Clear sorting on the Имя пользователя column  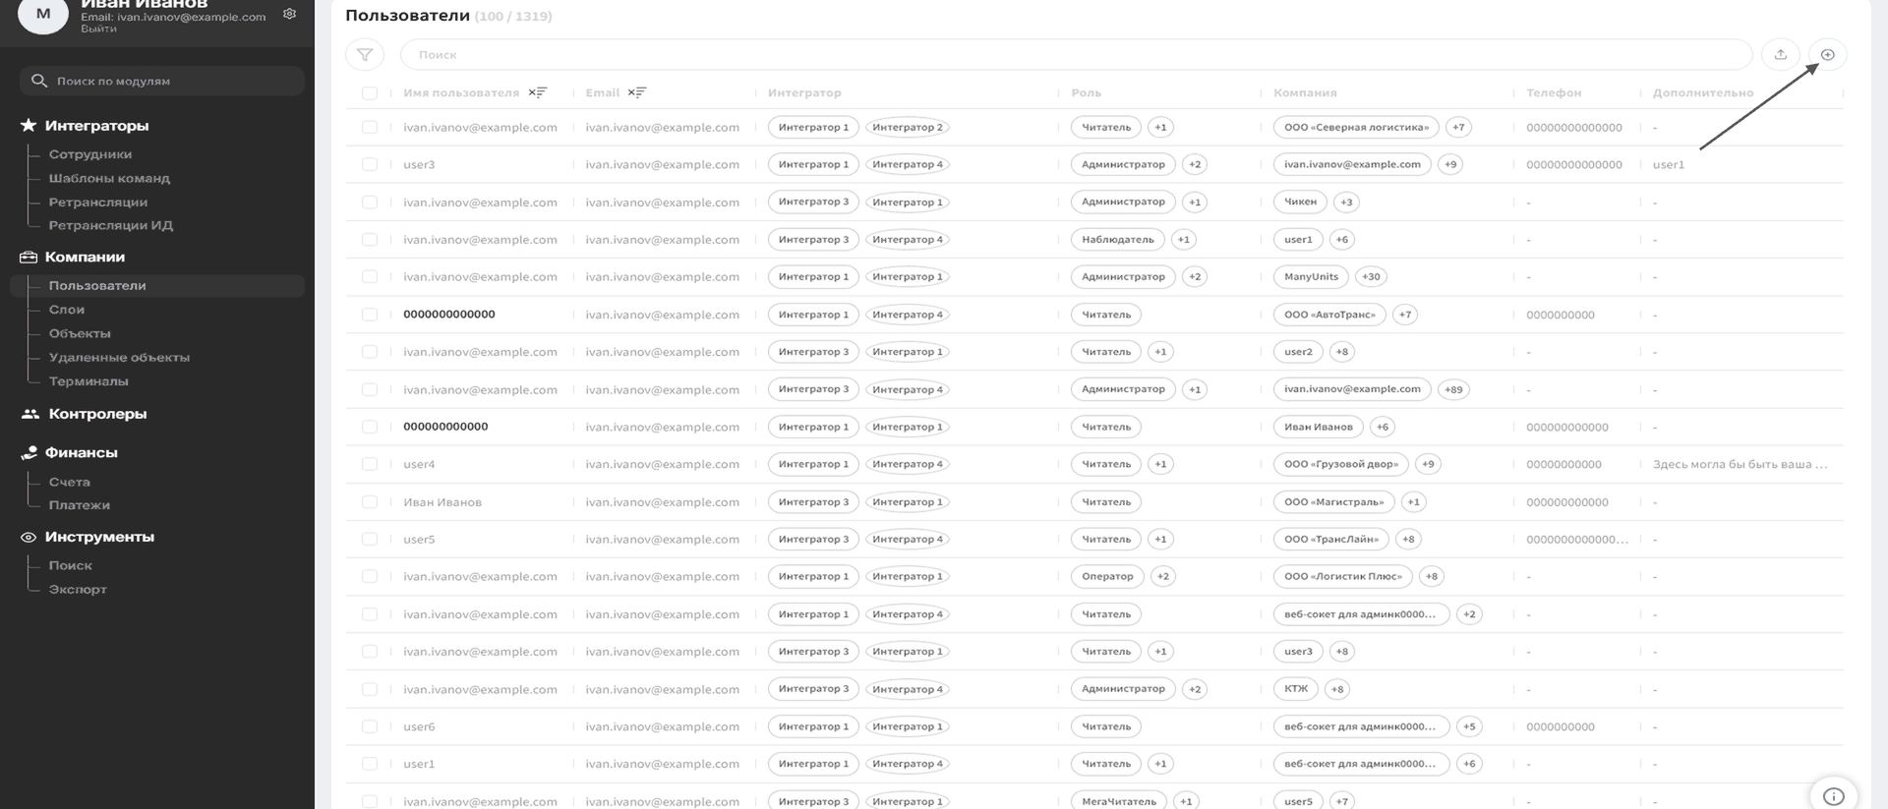pos(537,92)
